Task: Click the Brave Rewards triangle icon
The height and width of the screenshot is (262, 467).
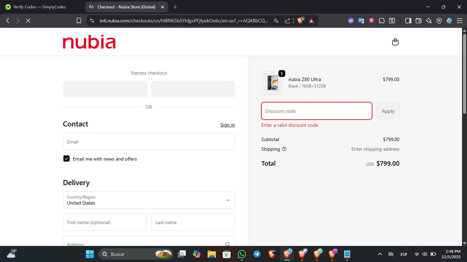Action: pyautogui.click(x=311, y=21)
